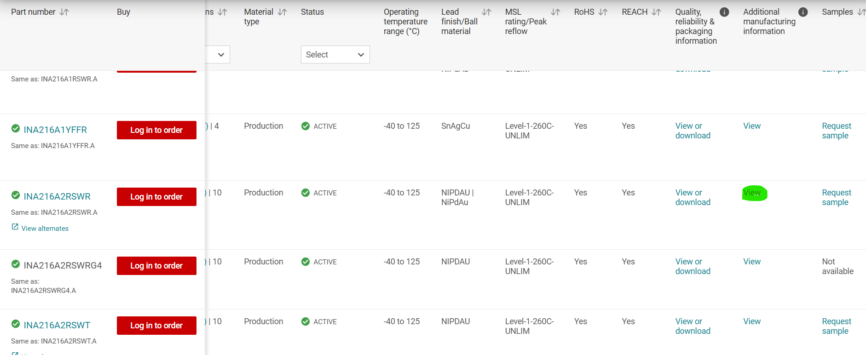Click ACTIVE status icon in INA216A2RSWT row
This screenshot has height=355, width=866.
point(306,321)
